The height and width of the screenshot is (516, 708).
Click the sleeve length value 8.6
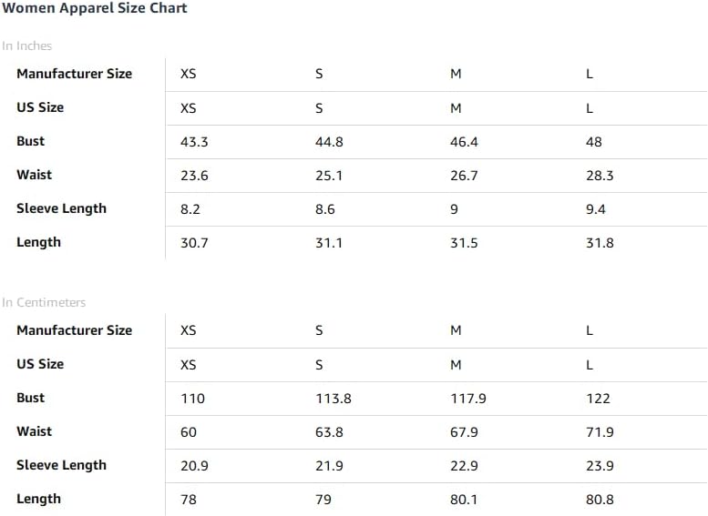(325, 209)
